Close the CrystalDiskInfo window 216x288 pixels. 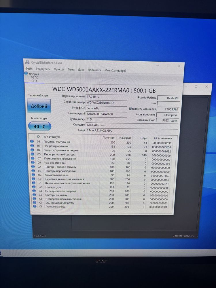[x=179, y=66]
